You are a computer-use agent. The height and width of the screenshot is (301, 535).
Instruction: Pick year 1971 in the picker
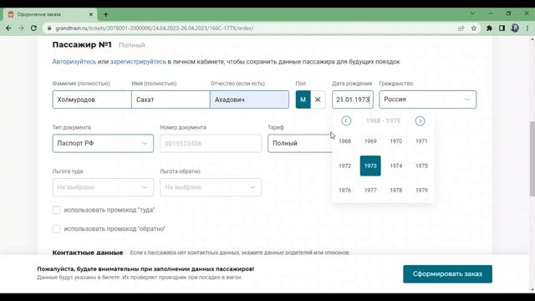coord(421,141)
